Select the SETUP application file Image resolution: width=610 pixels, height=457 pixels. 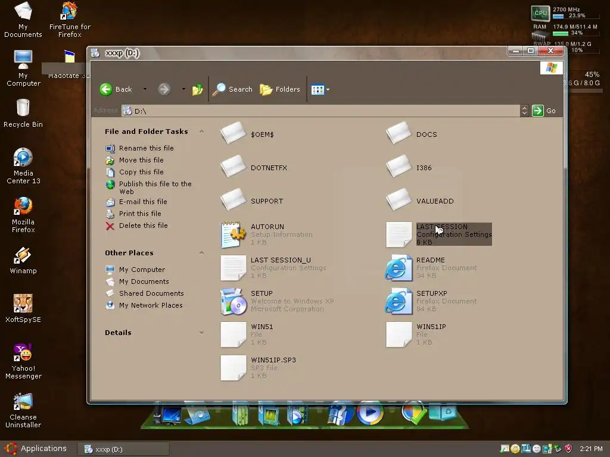[x=277, y=301]
